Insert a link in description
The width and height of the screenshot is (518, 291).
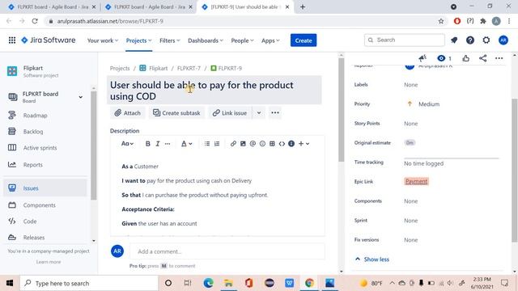[x=233, y=144]
